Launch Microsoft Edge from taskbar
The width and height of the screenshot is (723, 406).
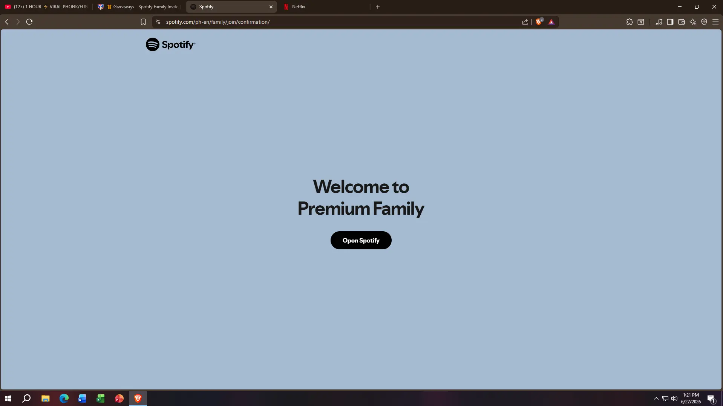[x=64, y=398]
